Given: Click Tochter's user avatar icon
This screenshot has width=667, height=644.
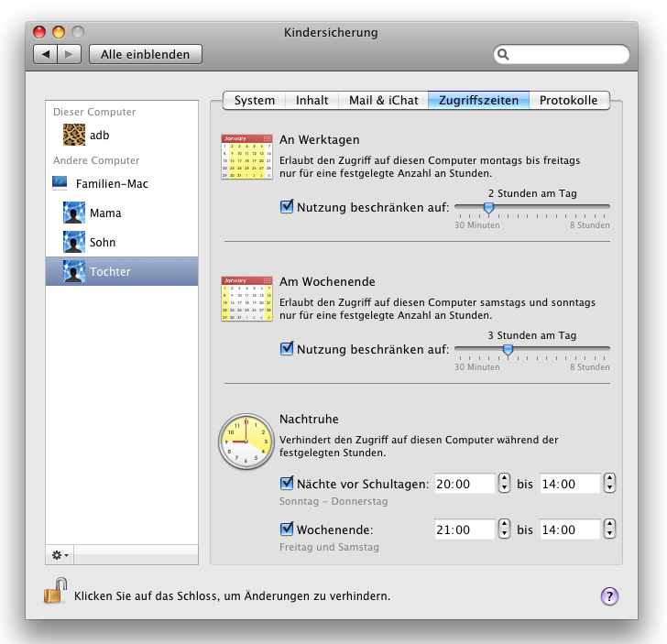Looking at the screenshot, I should pyautogui.click(x=74, y=271).
